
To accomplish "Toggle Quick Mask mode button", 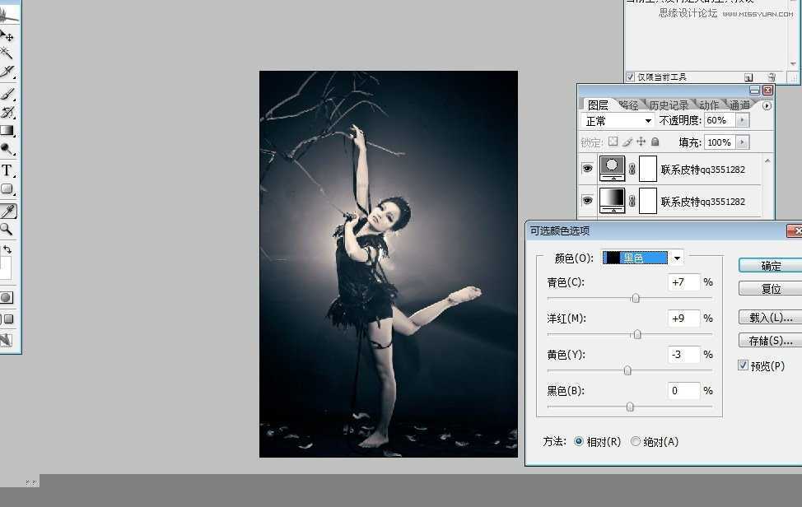I will [x=6, y=297].
